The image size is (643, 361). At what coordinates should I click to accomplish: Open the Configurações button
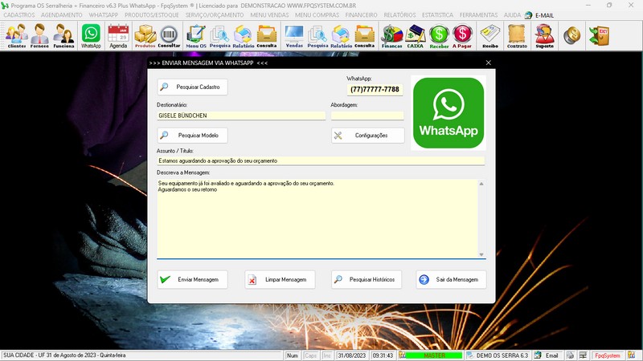pyautogui.click(x=368, y=135)
